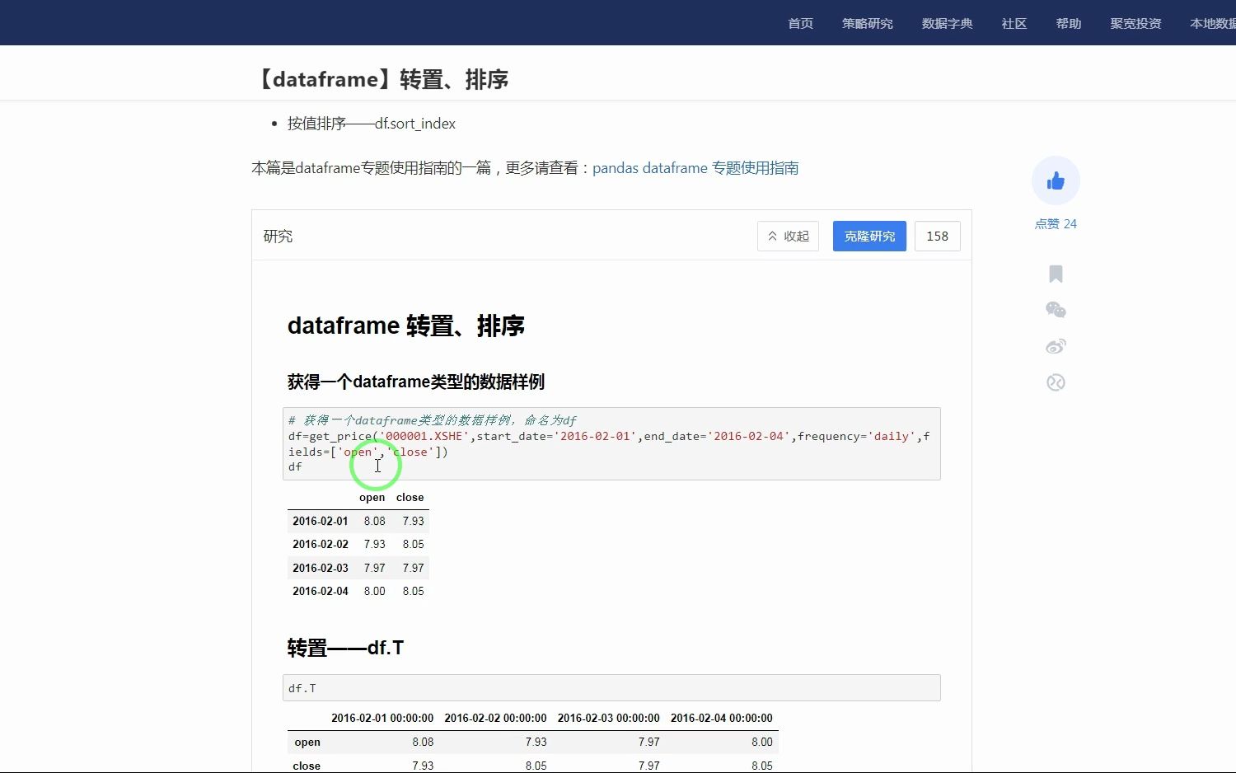Click the open row label in transposed table

tap(307, 742)
